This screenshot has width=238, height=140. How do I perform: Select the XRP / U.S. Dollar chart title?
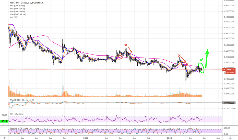tap(26, 3)
